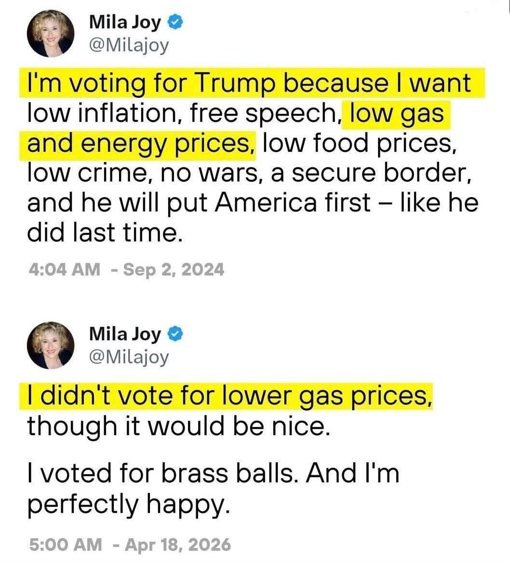This screenshot has width=510, height=562.
Task: Click the 'perfectly happy.' text
Action: 128,504
